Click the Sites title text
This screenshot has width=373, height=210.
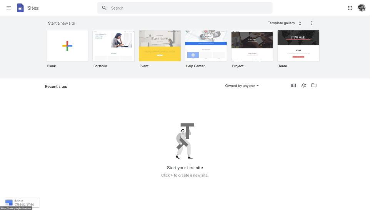[33, 8]
